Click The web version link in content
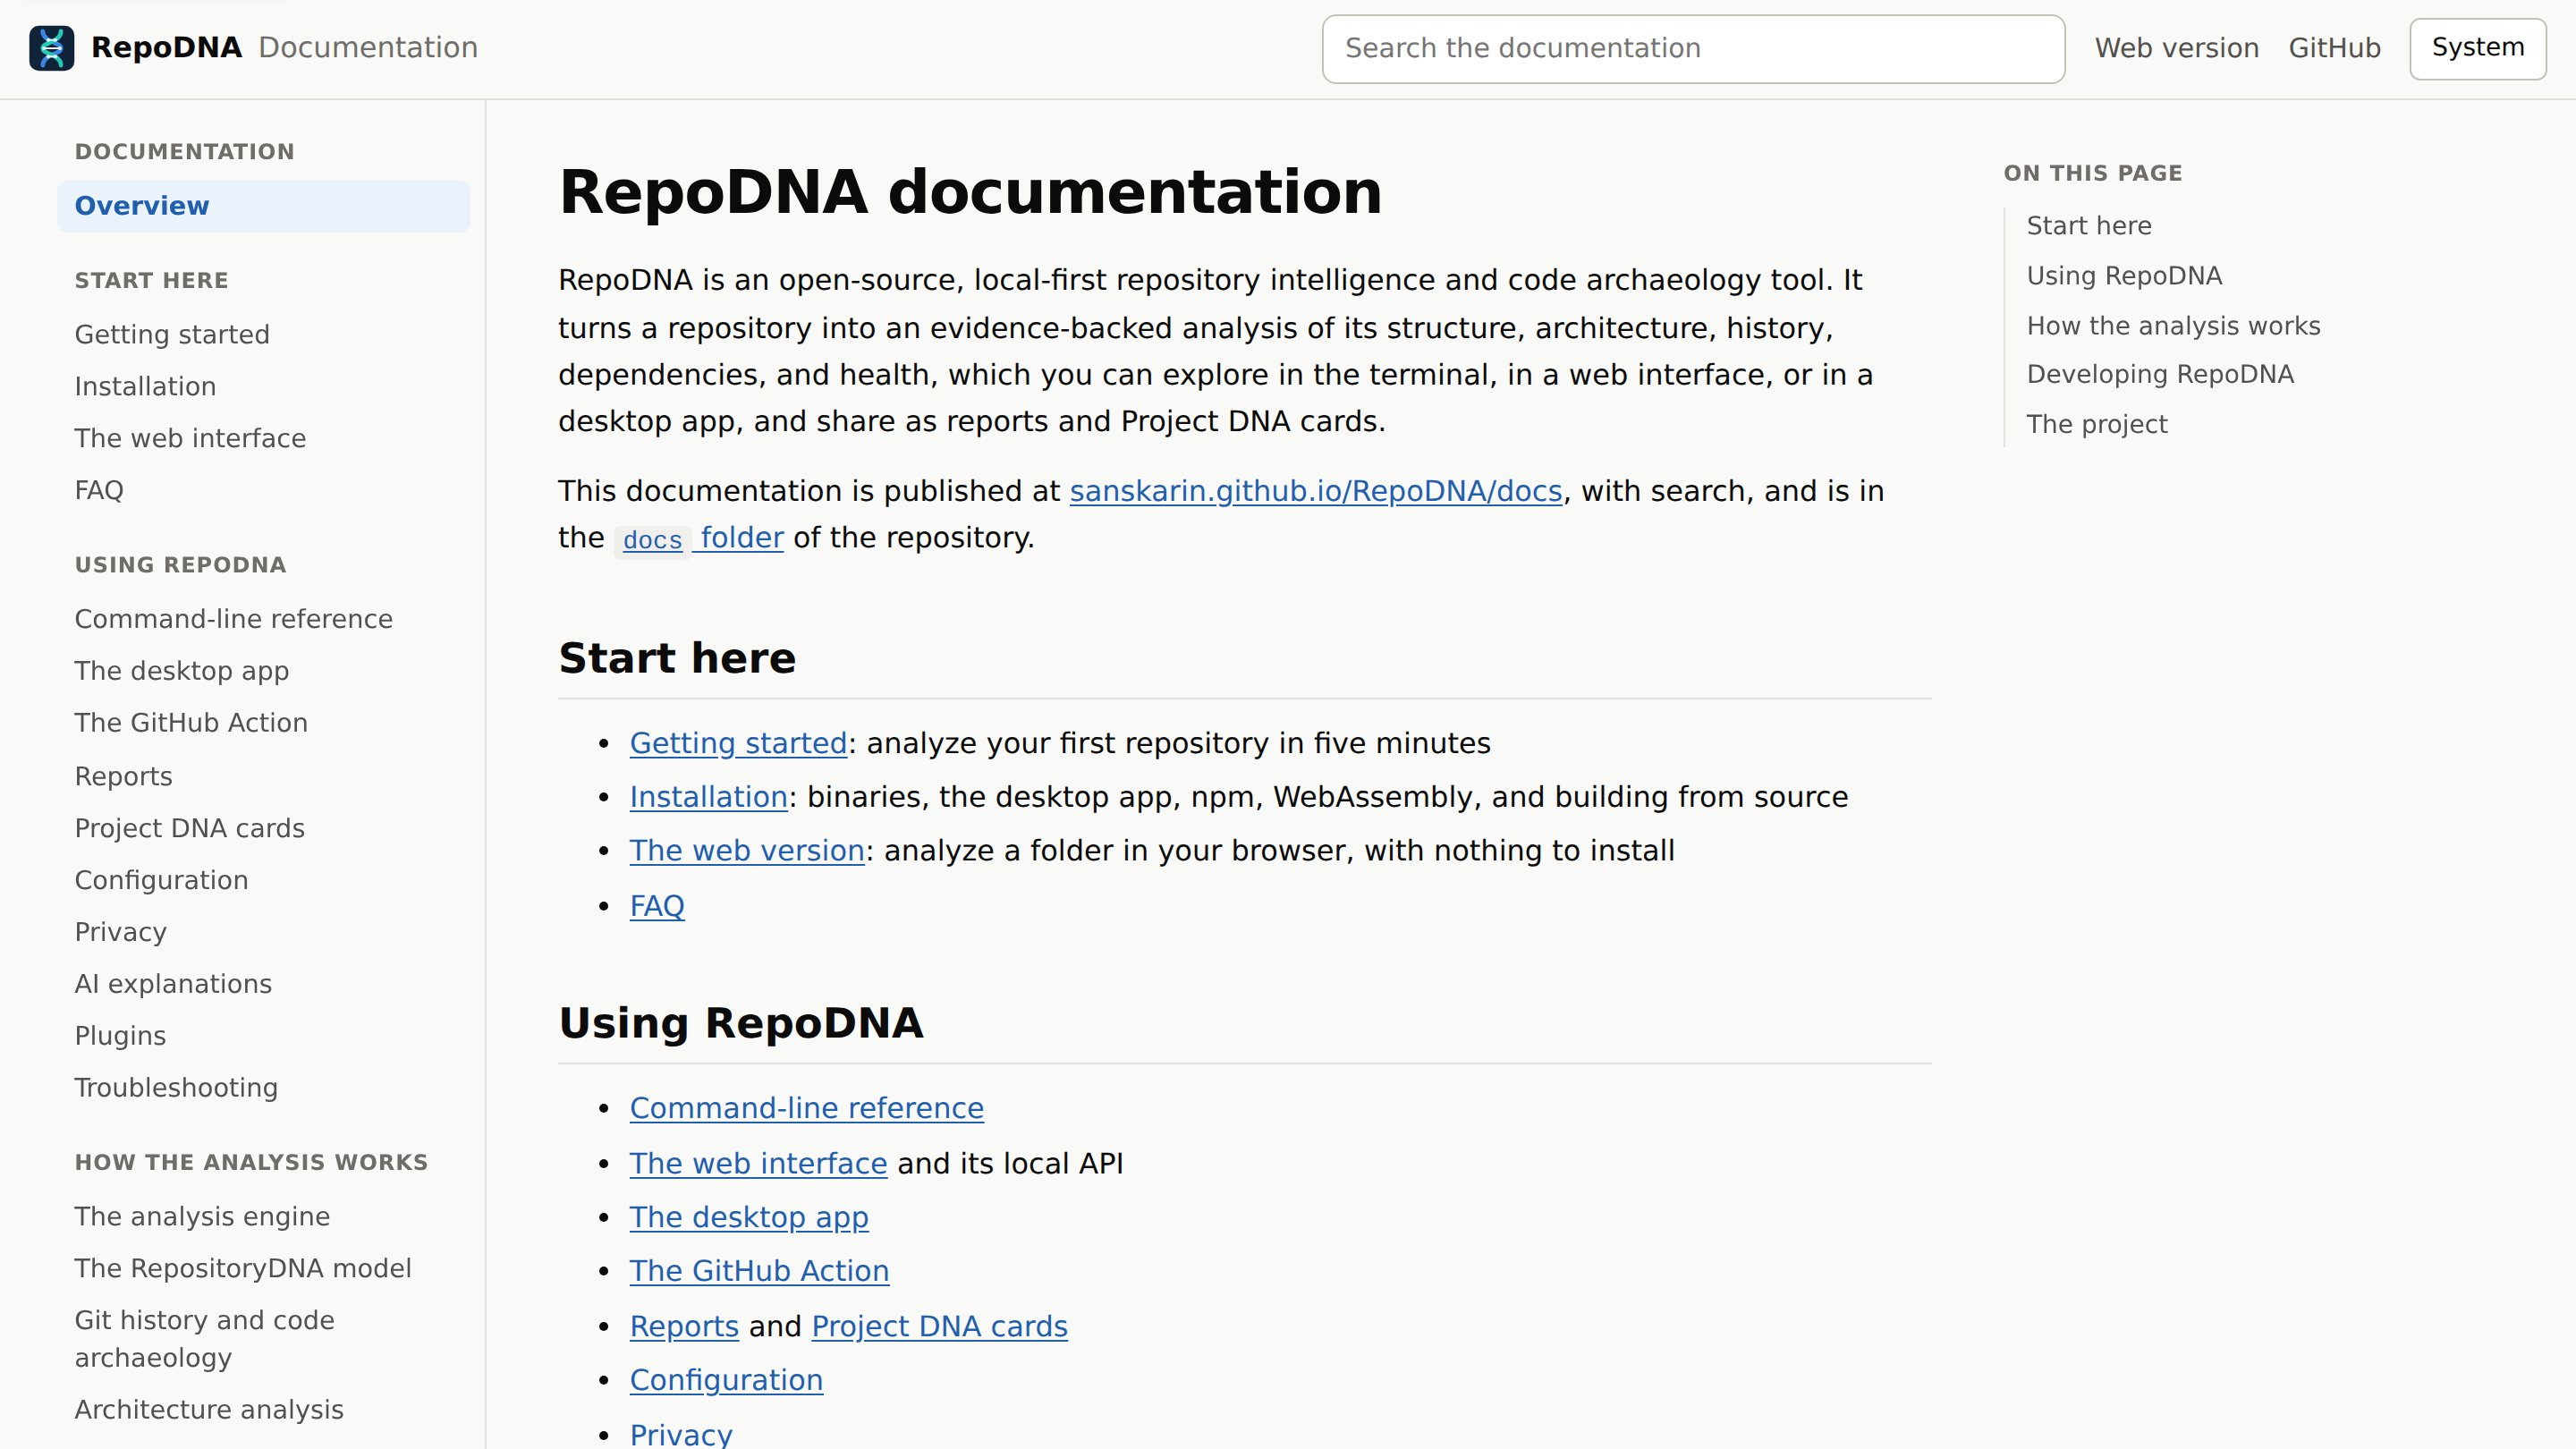This screenshot has width=2576, height=1449. click(747, 851)
